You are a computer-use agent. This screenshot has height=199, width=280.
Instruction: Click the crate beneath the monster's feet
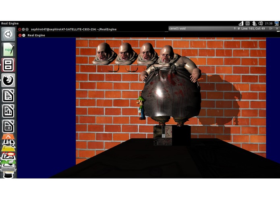(x=172, y=135)
